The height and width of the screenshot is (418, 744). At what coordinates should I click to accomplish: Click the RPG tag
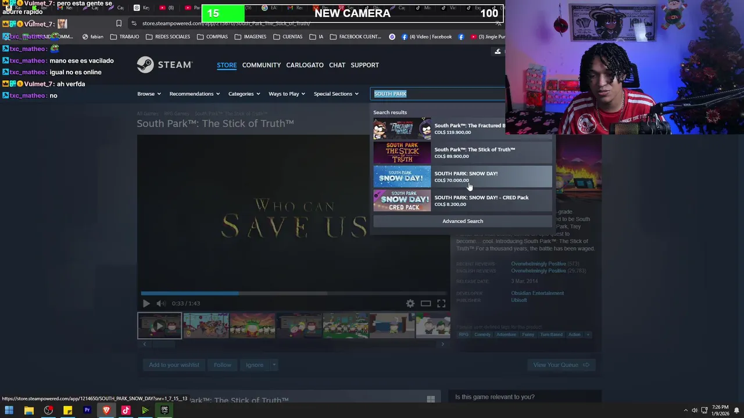463,334
